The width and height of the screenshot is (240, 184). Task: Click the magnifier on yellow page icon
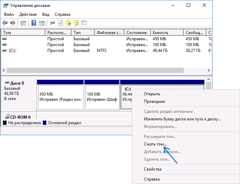pyautogui.click(x=76, y=23)
